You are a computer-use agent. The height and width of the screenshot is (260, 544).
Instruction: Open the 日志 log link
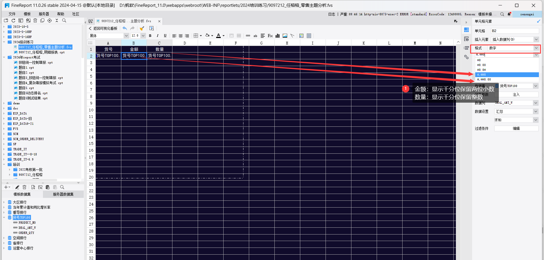pos(332,14)
